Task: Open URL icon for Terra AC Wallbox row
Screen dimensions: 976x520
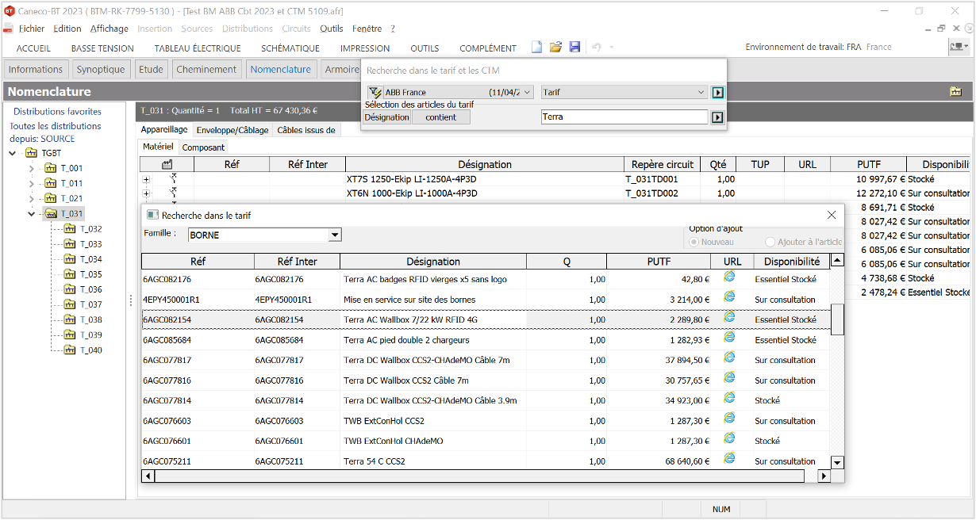Action: click(x=730, y=317)
